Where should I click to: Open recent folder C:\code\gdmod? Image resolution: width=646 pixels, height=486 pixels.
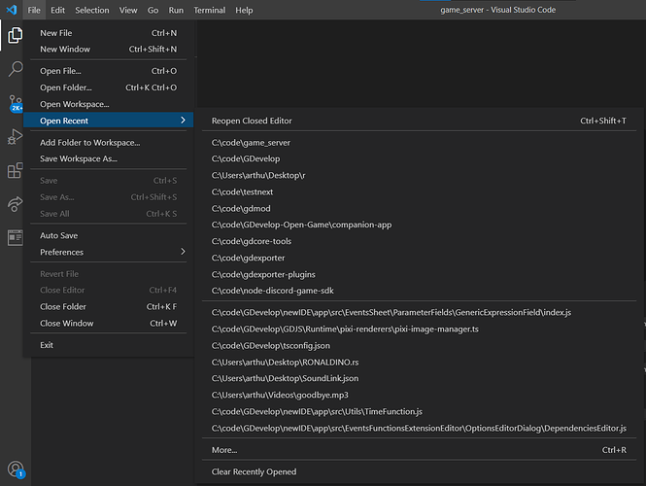point(419,208)
